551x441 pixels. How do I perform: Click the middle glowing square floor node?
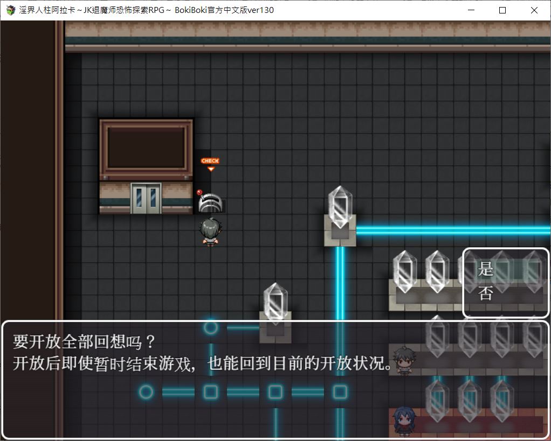click(275, 391)
